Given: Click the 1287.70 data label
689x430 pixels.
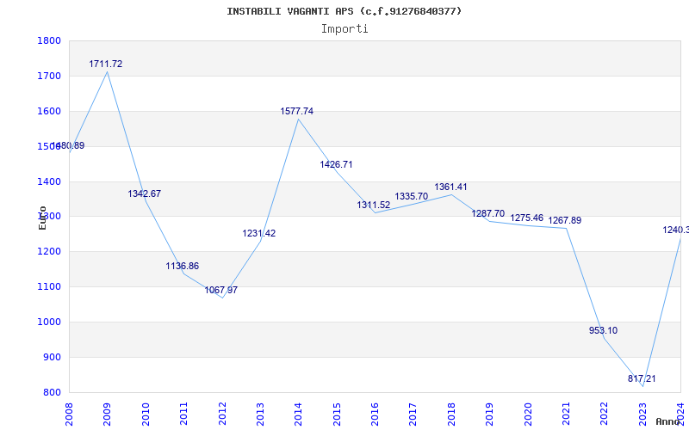Looking at the screenshot, I should tap(488, 213).
